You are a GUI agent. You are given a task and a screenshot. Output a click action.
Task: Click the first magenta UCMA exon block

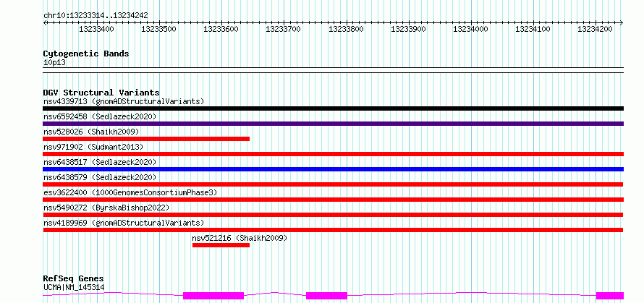pyautogui.click(x=213, y=296)
